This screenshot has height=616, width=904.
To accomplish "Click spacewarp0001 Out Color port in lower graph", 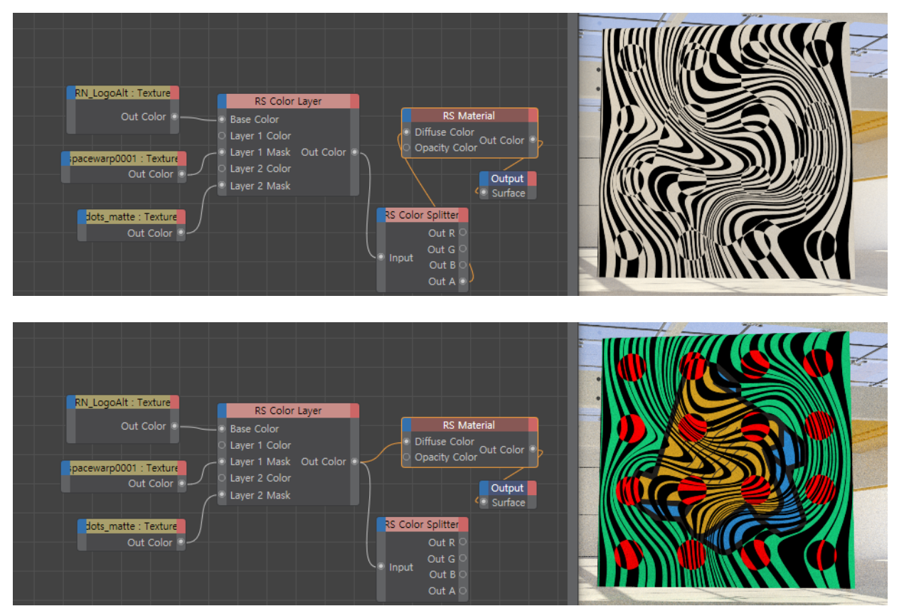I will pos(181,483).
